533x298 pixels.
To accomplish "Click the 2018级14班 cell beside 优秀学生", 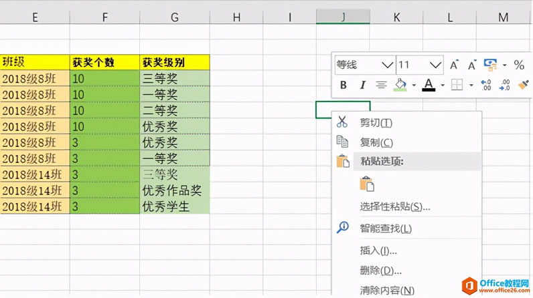I will click(x=35, y=206).
